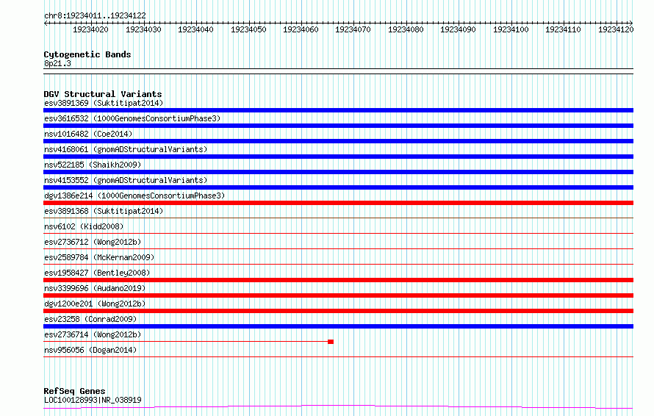Screen dimensions: 654x416
Task: Click the blue bar for nsv4168061
Action: click(338, 157)
